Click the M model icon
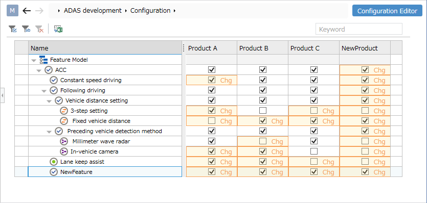427x203 pixels. click(x=12, y=11)
